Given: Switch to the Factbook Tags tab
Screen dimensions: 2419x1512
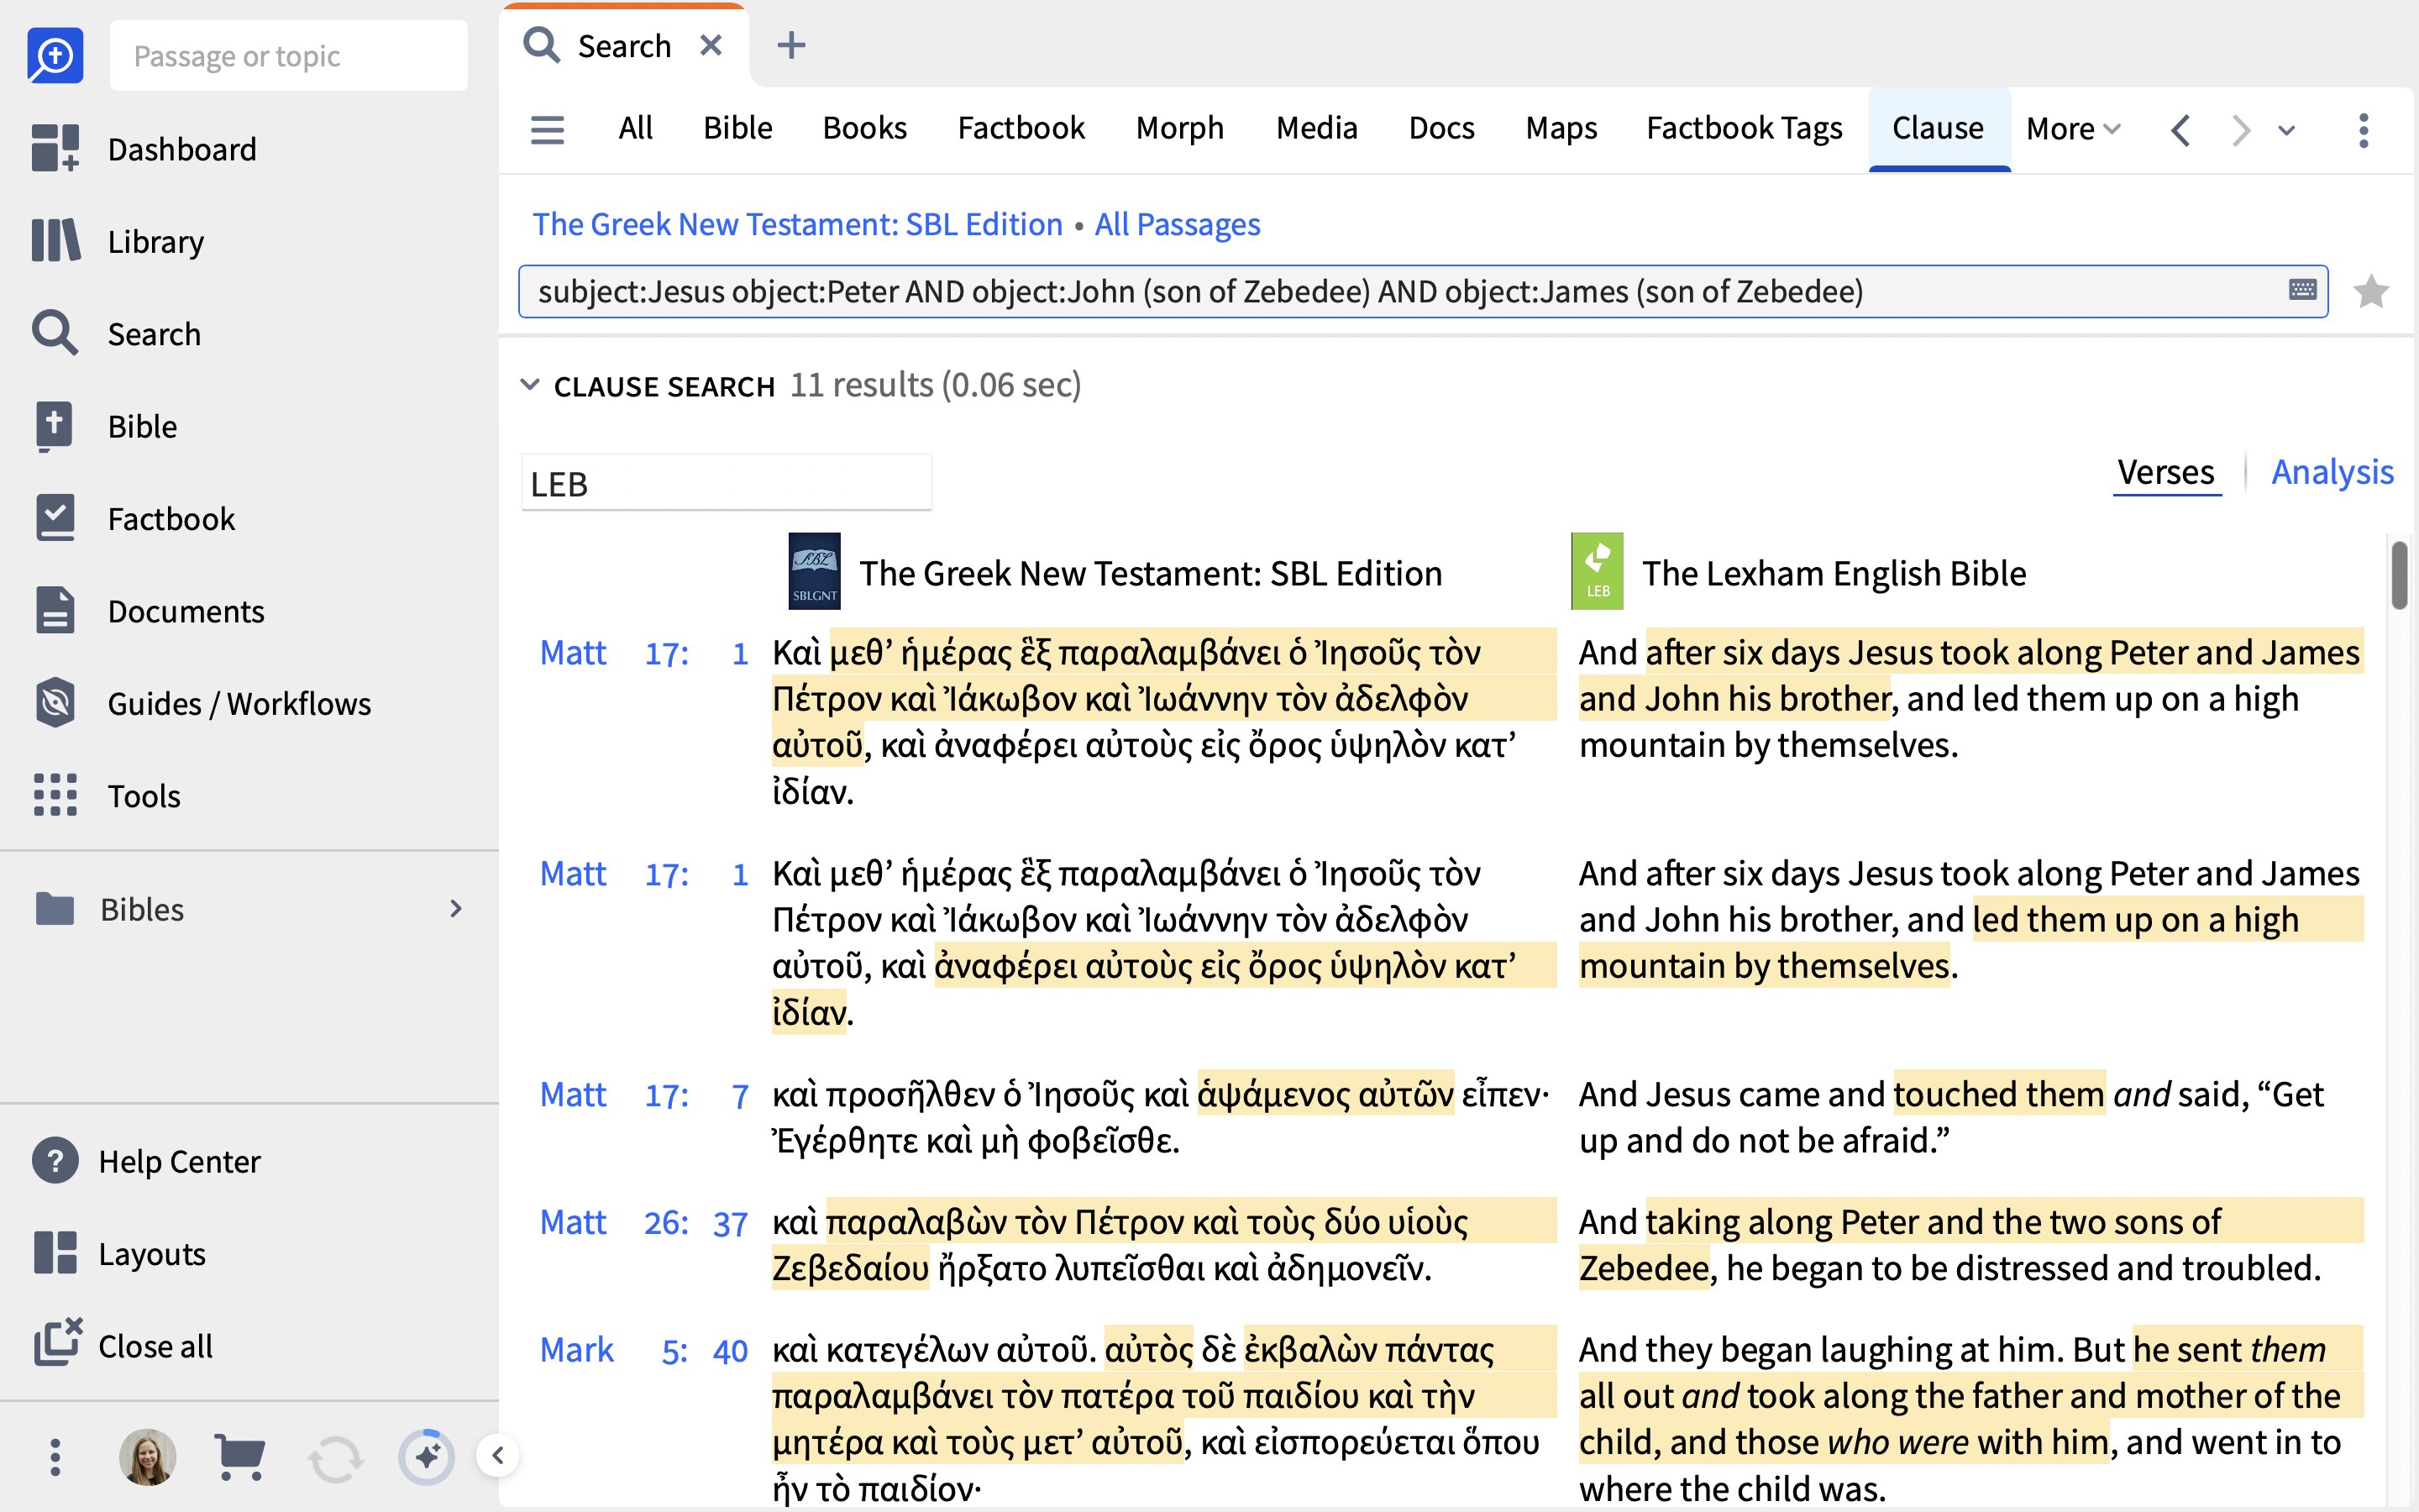Looking at the screenshot, I should pyautogui.click(x=1745, y=128).
